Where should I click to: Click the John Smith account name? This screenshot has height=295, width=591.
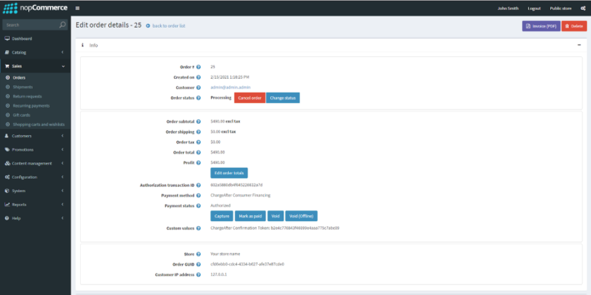508,9
